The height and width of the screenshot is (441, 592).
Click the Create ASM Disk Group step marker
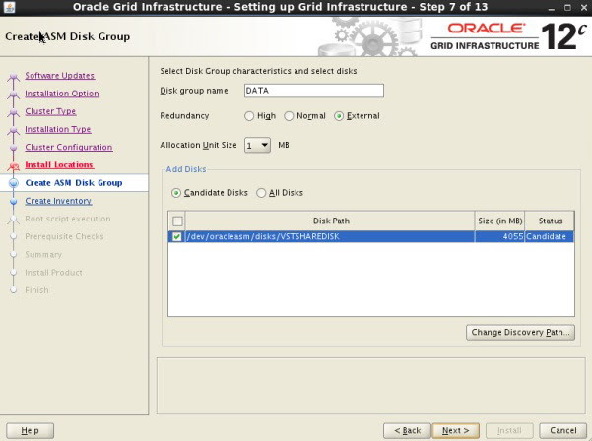[14, 183]
